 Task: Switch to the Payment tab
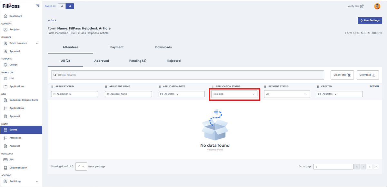117,47
